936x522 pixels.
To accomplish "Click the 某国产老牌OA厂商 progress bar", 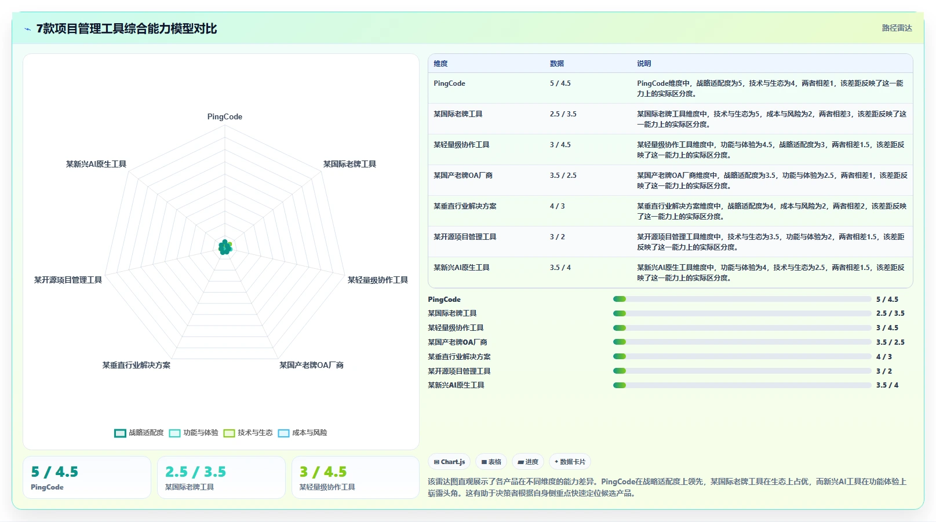I will click(x=742, y=342).
